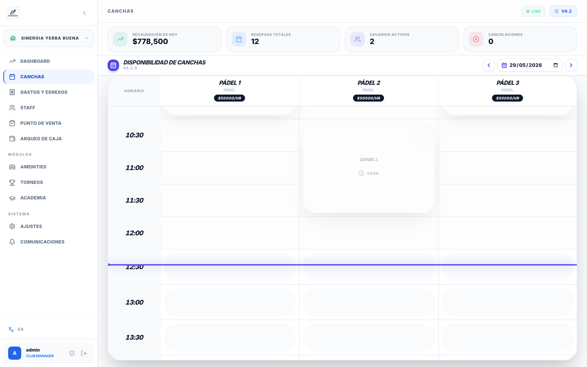The height and width of the screenshot is (367, 587).
Task: Open Daniel L reservation on Pádel 2
Action: point(369,168)
